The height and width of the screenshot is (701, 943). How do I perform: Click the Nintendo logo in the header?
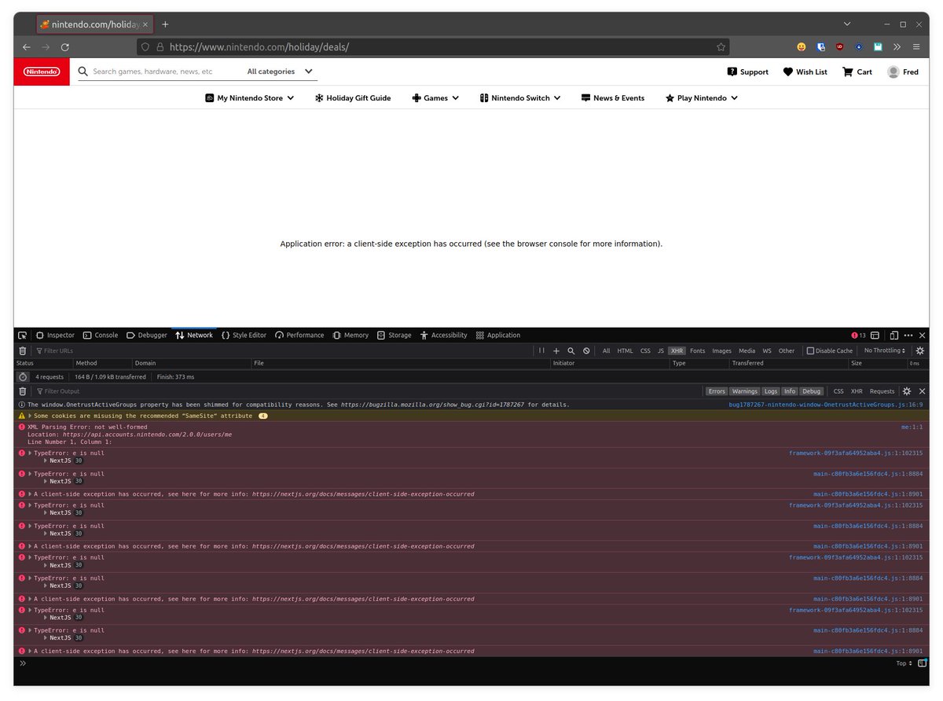pyautogui.click(x=42, y=72)
